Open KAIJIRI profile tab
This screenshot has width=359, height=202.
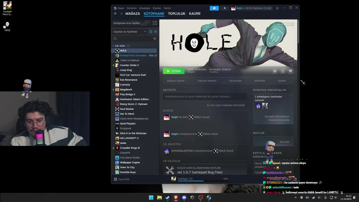[x=195, y=13]
